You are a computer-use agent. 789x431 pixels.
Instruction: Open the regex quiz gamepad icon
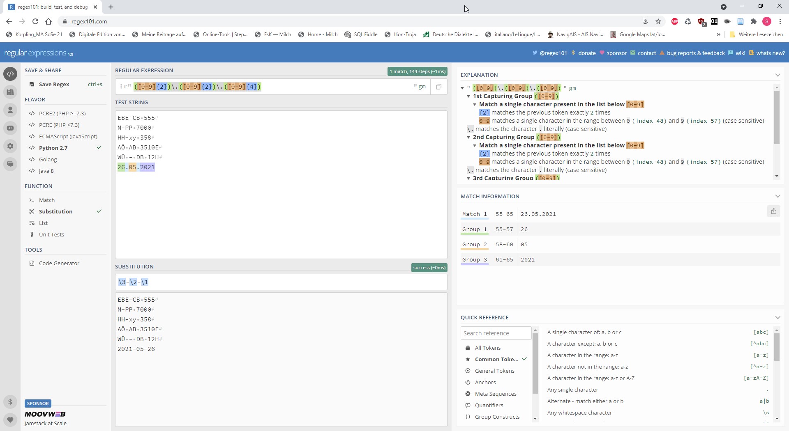(x=10, y=128)
